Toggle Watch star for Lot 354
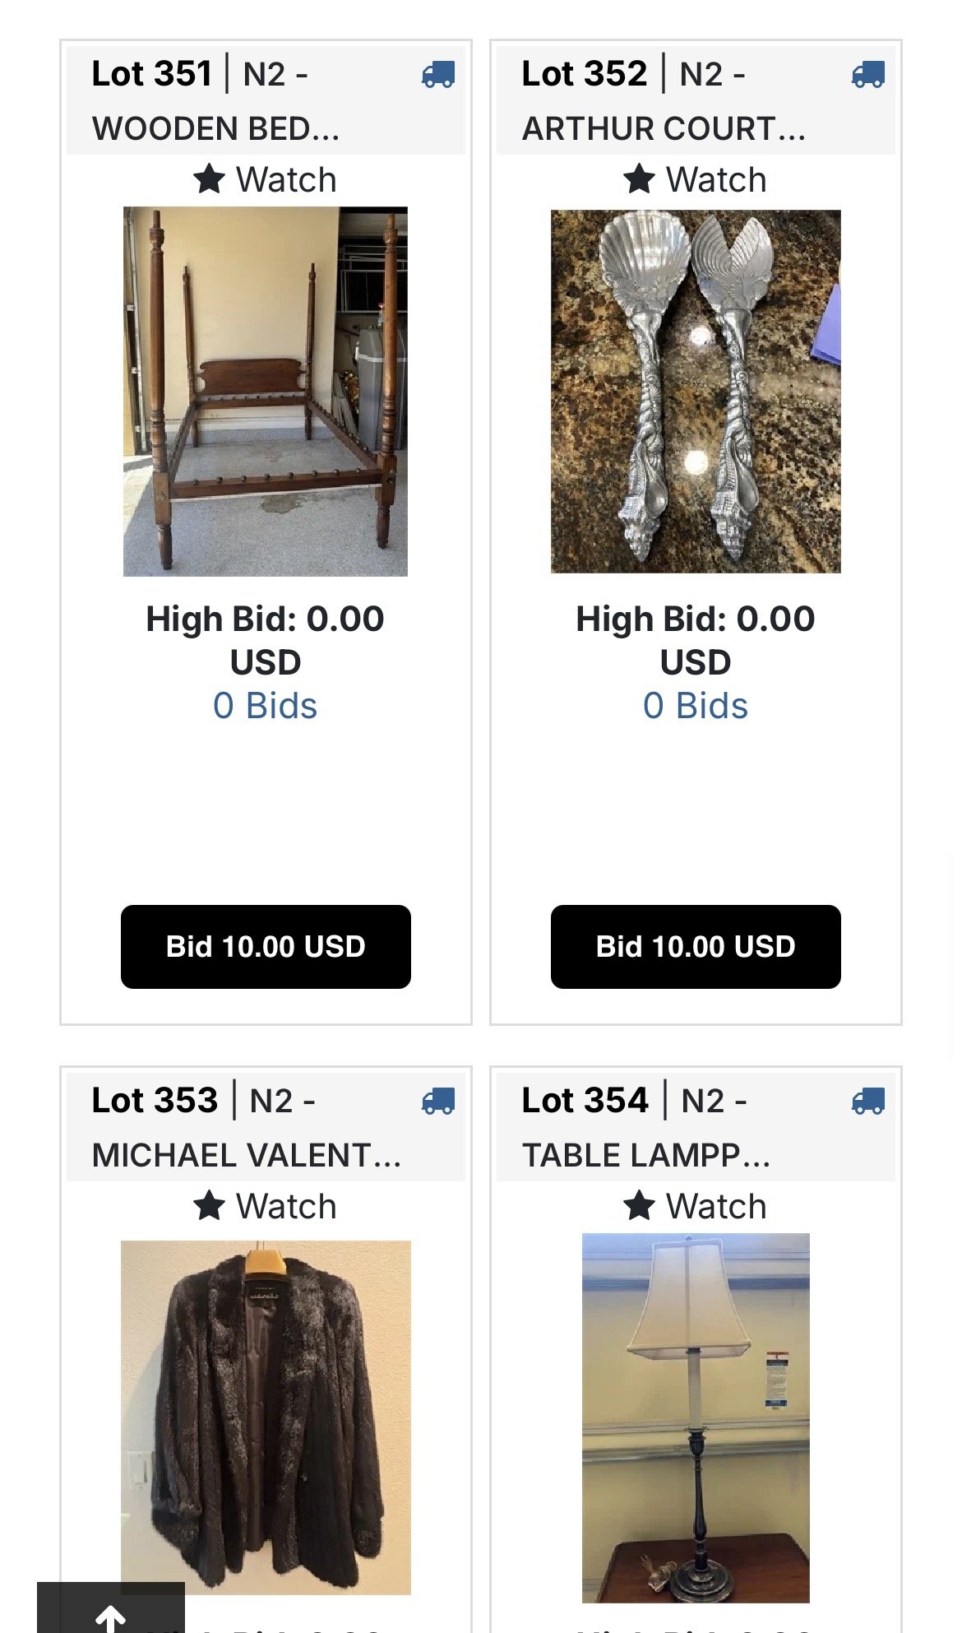This screenshot has width=962, height=1633. tap(640, 1206)
